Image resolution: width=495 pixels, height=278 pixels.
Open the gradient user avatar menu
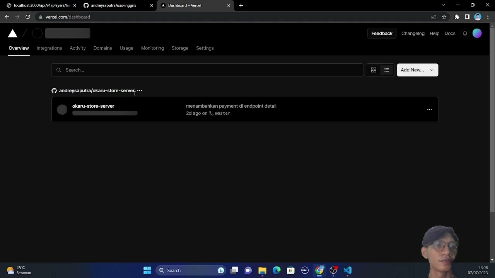[x=477, y=34]
